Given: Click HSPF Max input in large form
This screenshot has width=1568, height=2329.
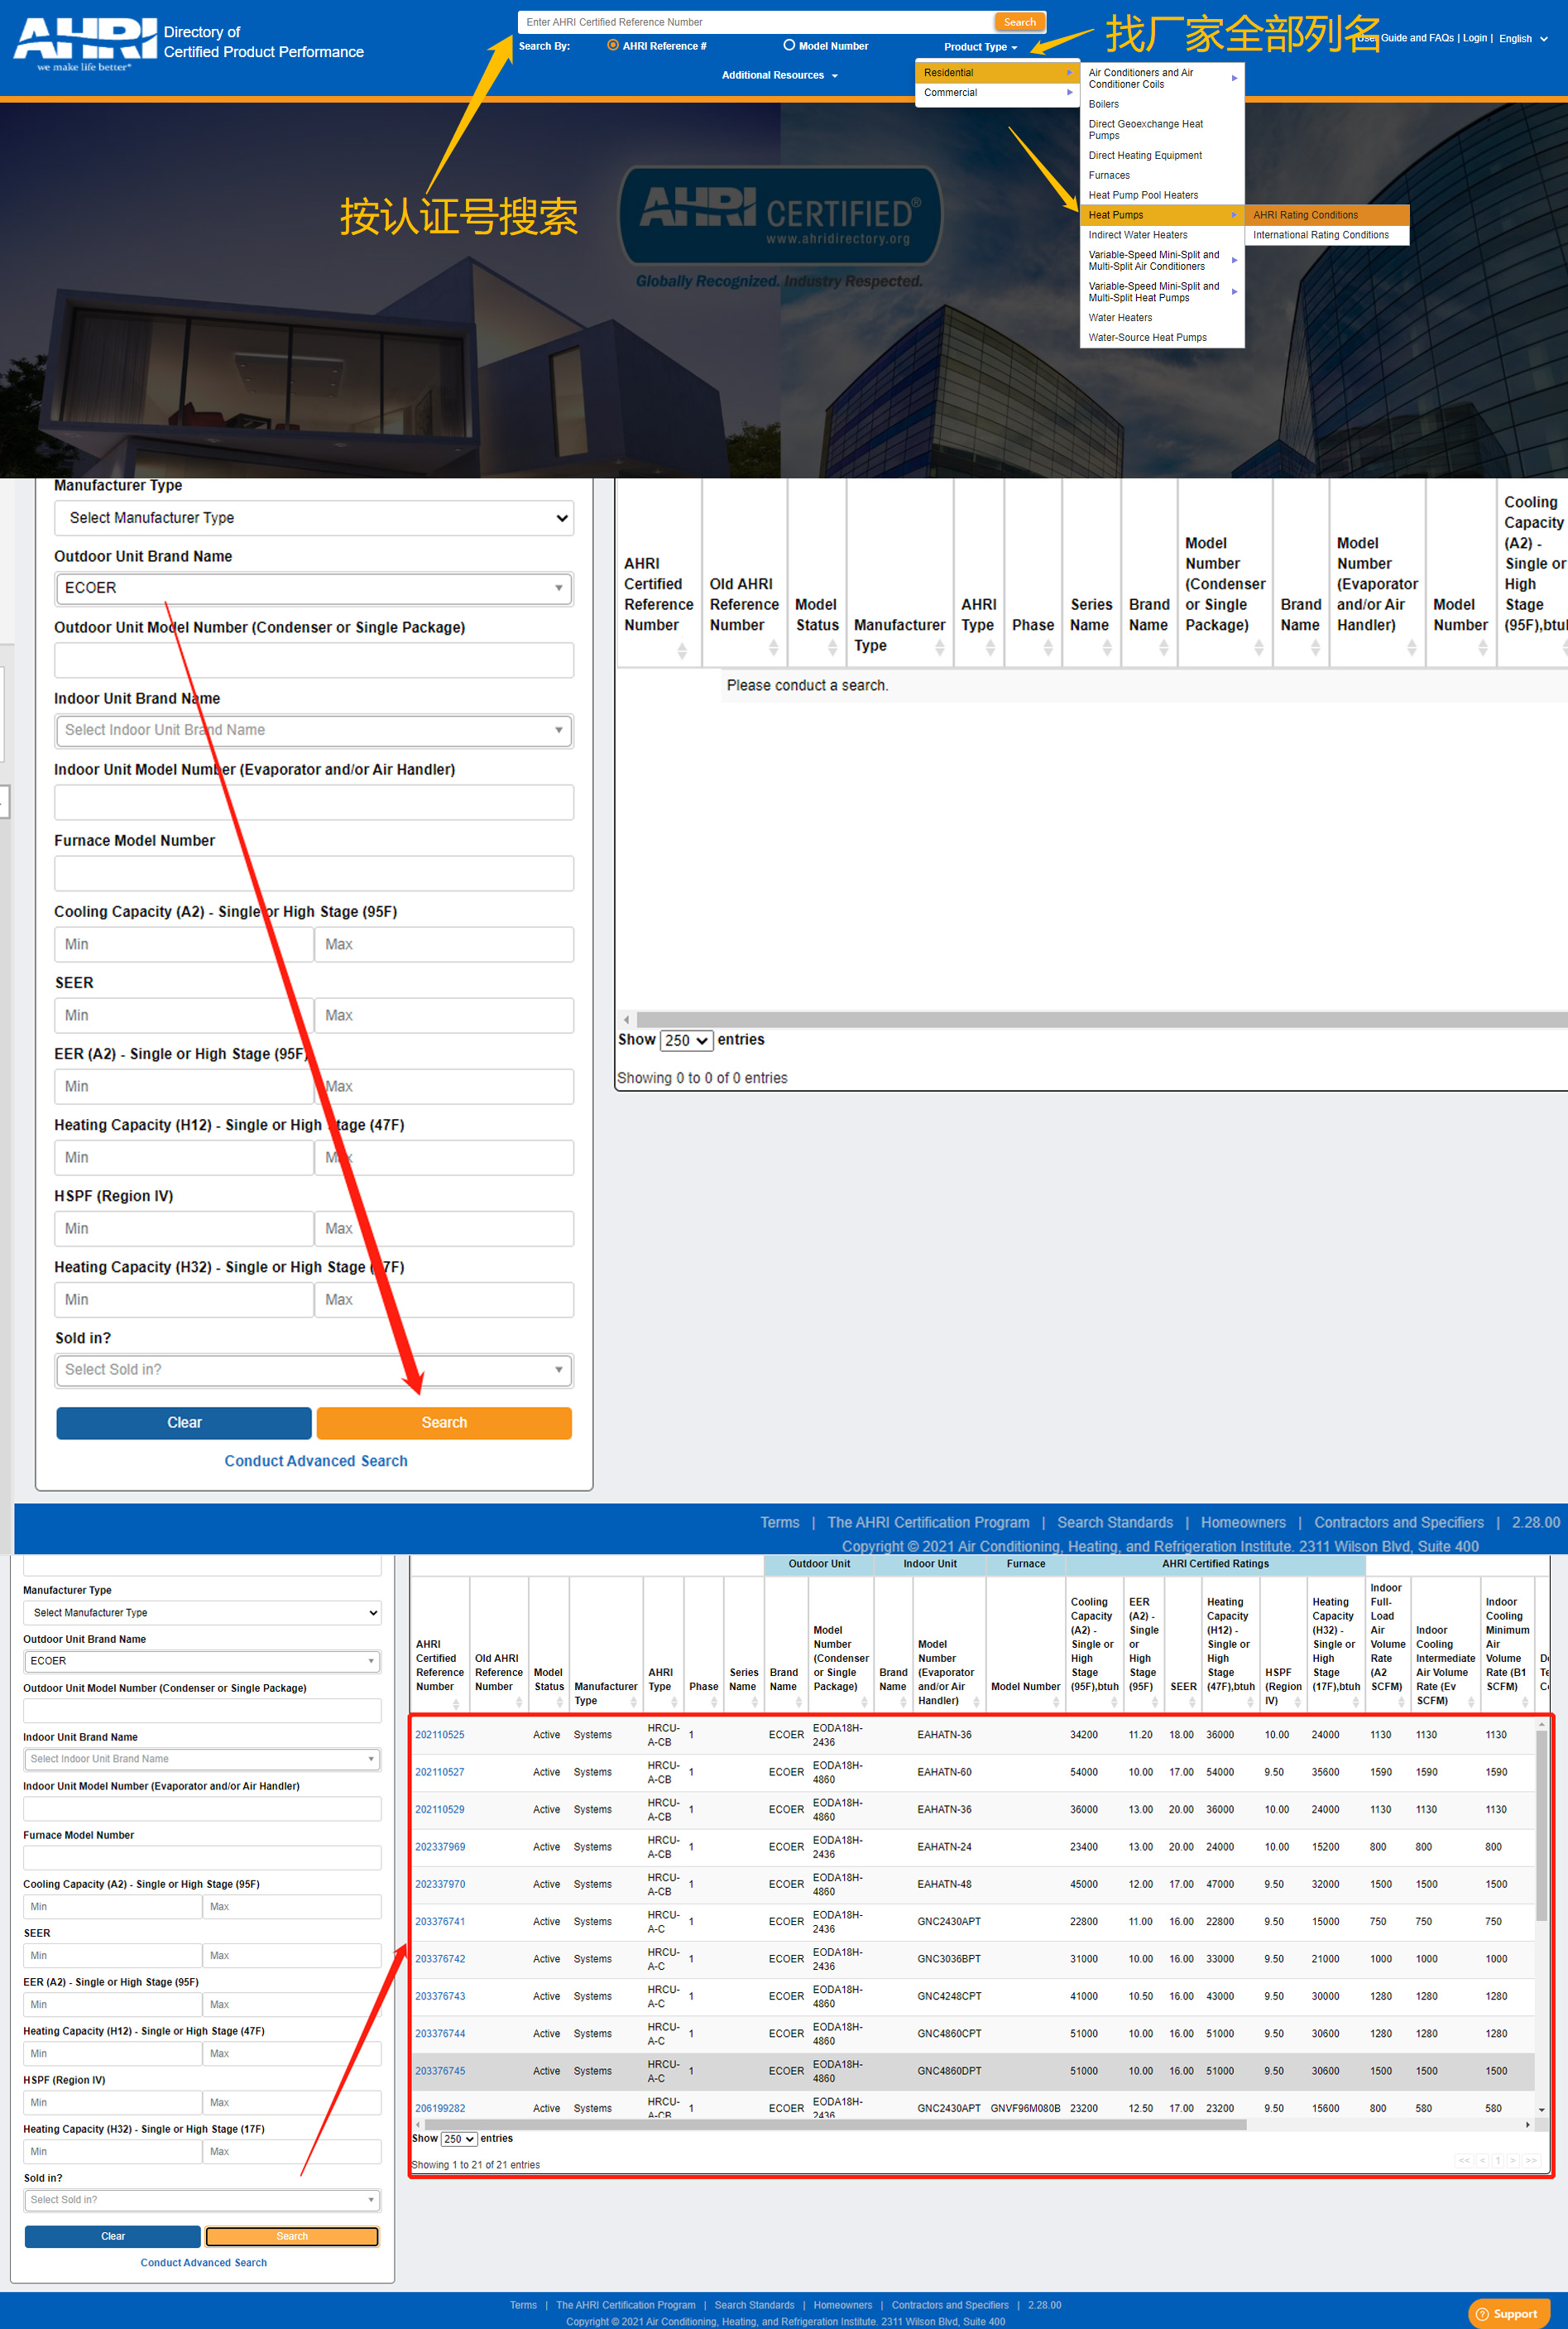Looking at the screenshot, I should coord(444,1229).
